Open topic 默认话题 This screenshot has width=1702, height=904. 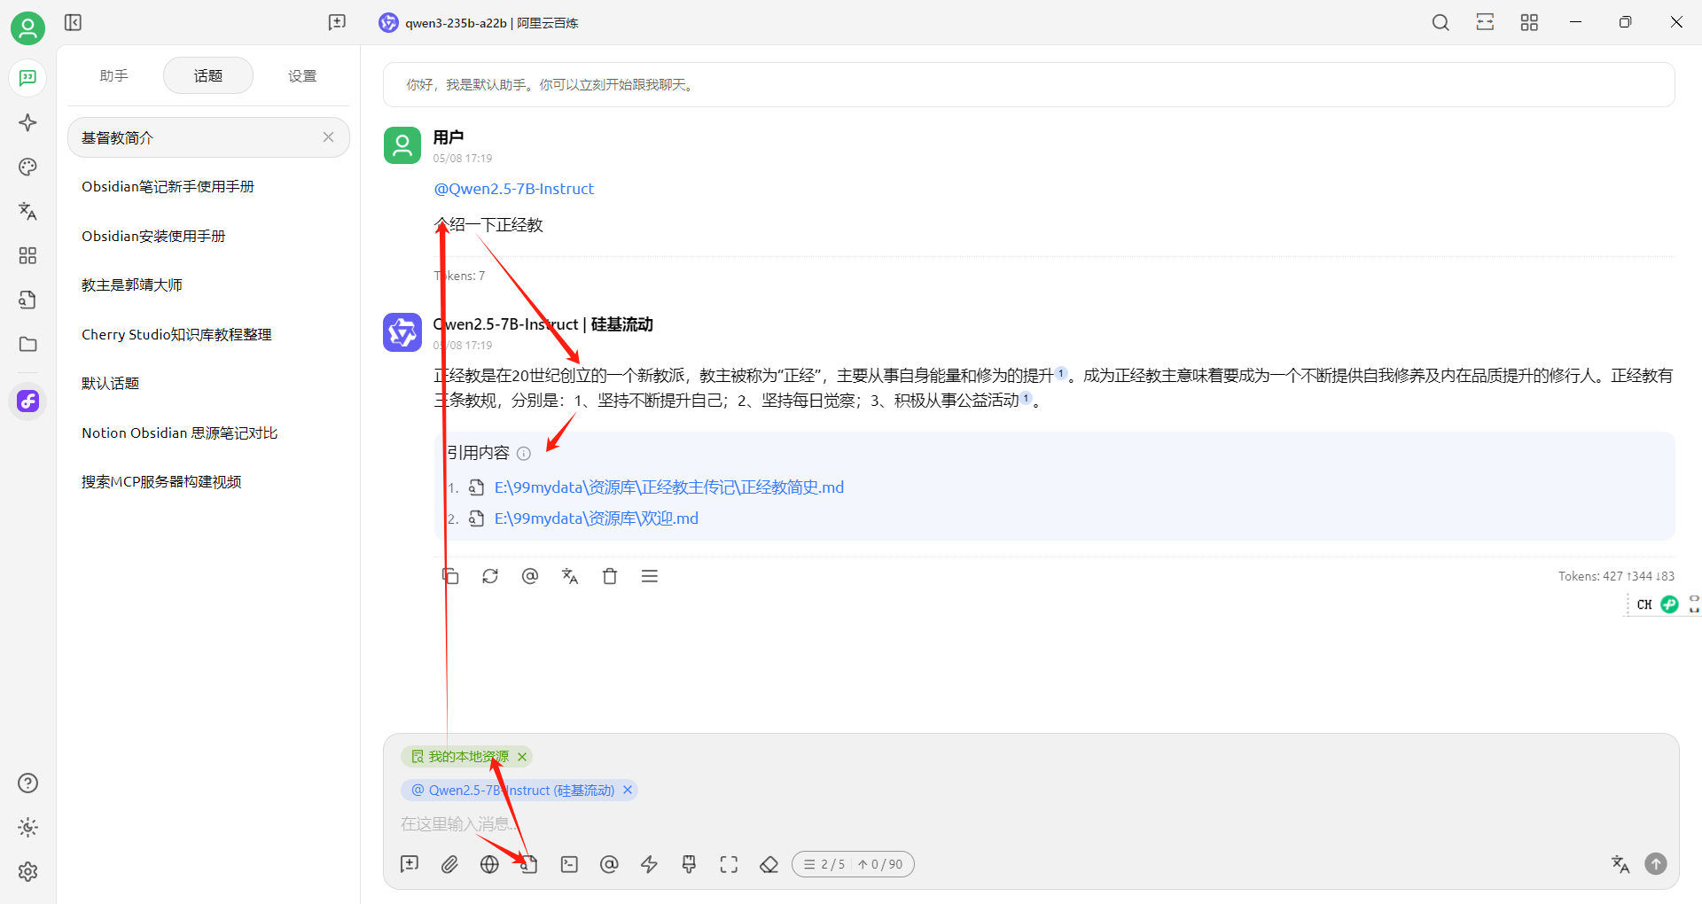[208, 384]
